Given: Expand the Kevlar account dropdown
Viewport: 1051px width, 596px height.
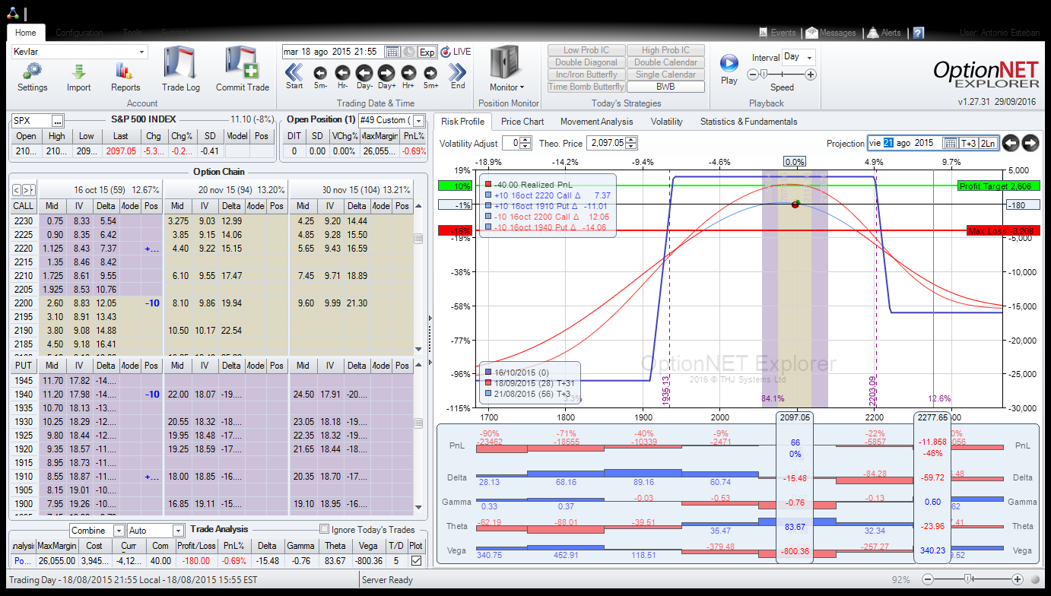Looking at the screenshot, I should pos(141,52).
